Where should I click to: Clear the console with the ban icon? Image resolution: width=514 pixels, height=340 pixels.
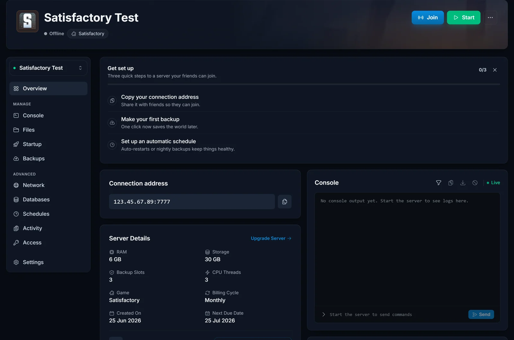click(475, 183)
